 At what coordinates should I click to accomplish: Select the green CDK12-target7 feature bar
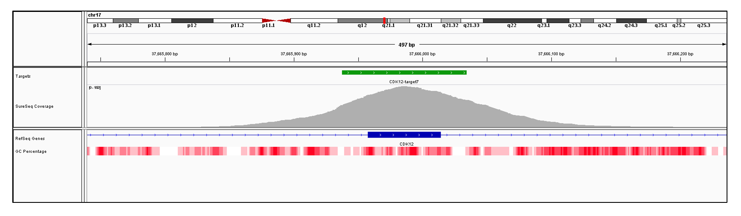404,73
